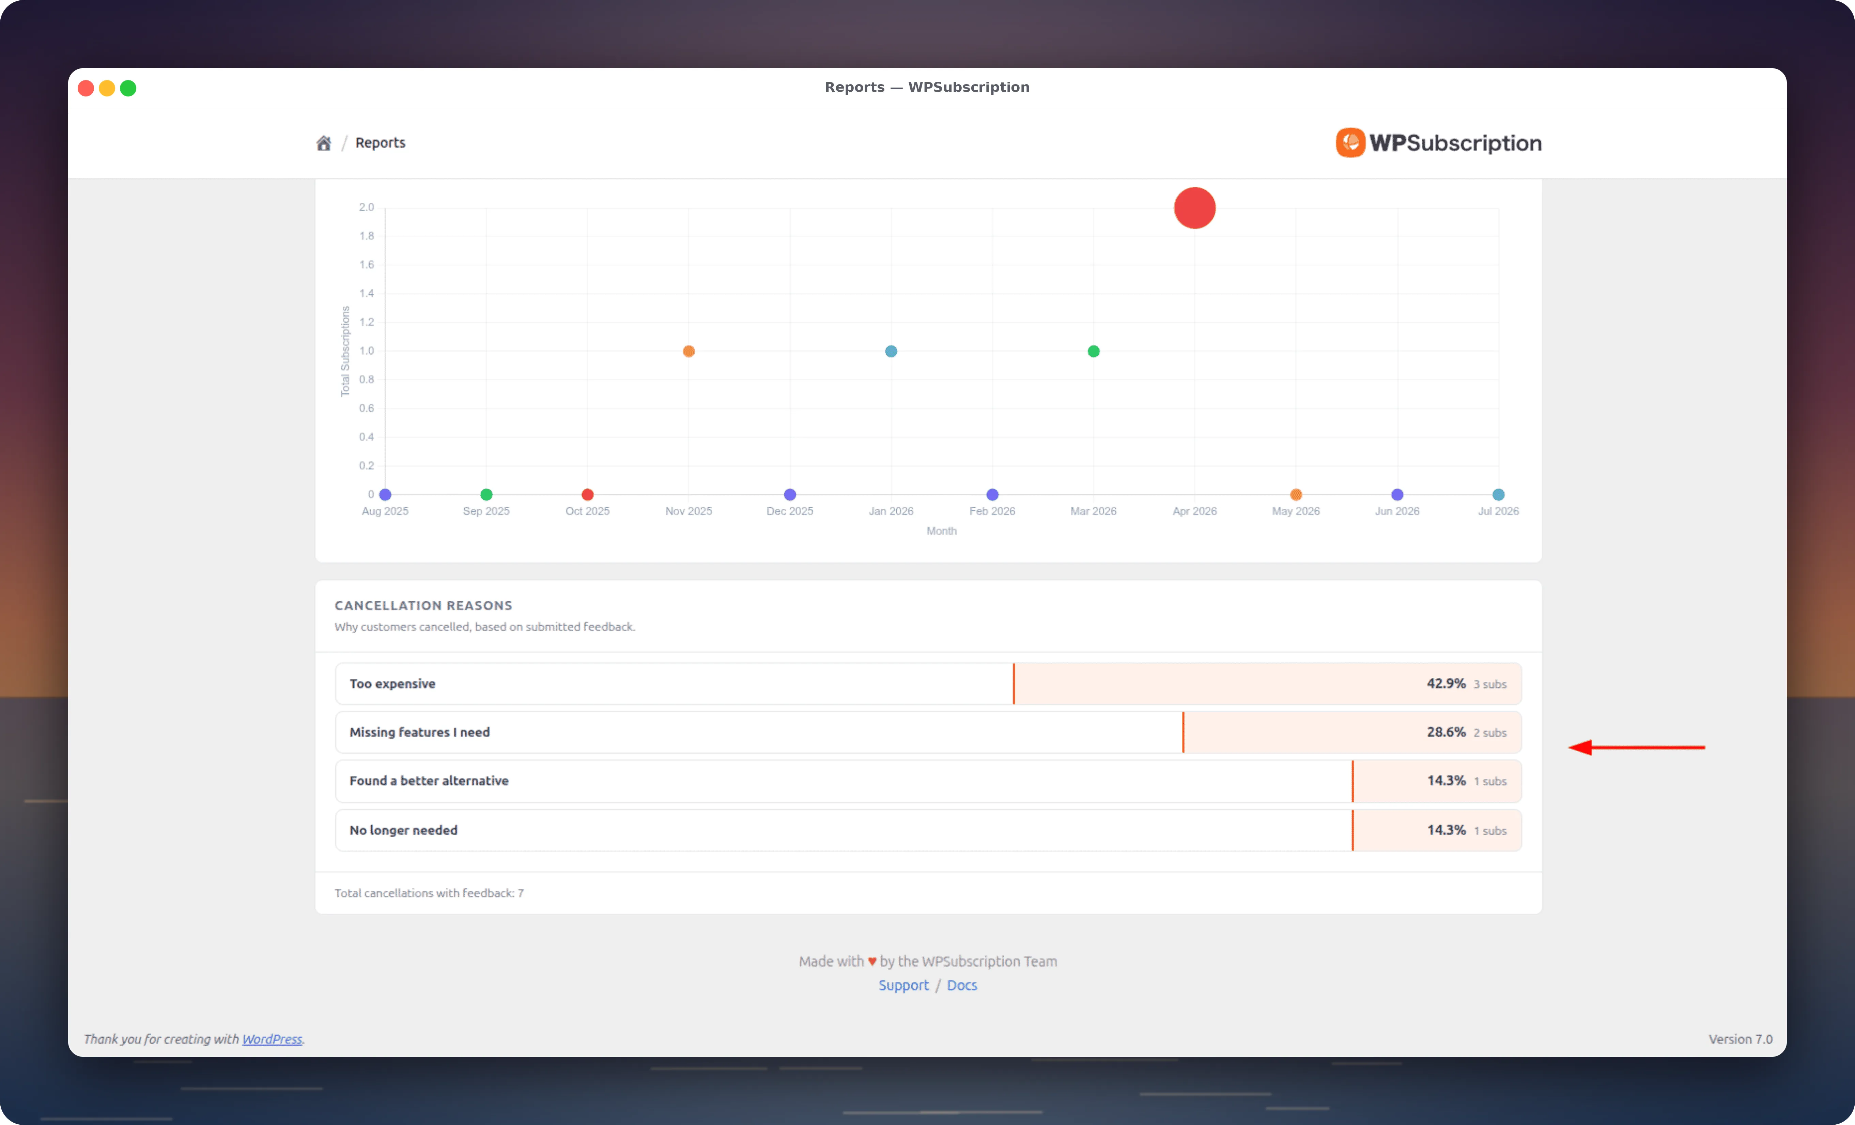Click the 'CANCELLATION REASONS' heading
This screenshot has height=1125, width=1855.
pyautogui.click(x=423, y=605)
